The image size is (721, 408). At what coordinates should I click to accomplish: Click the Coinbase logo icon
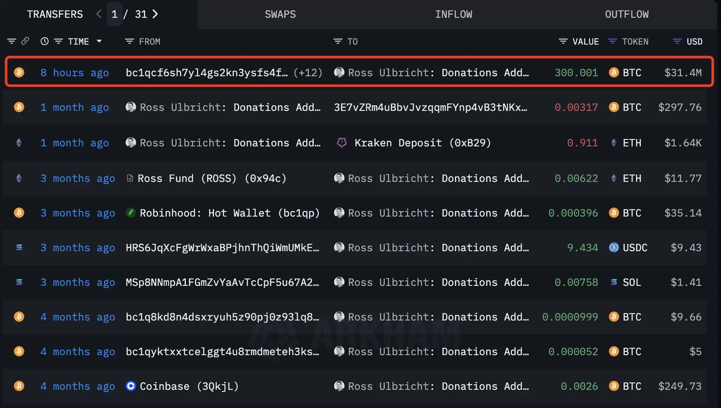(130, 385)
